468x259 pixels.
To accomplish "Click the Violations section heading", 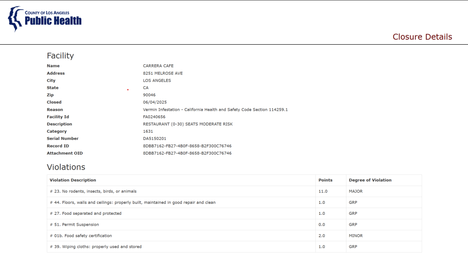I will [x=66, y=167].
